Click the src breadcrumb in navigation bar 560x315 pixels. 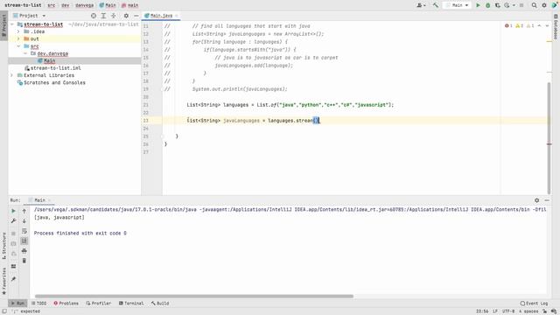click(x=51, y=5)
